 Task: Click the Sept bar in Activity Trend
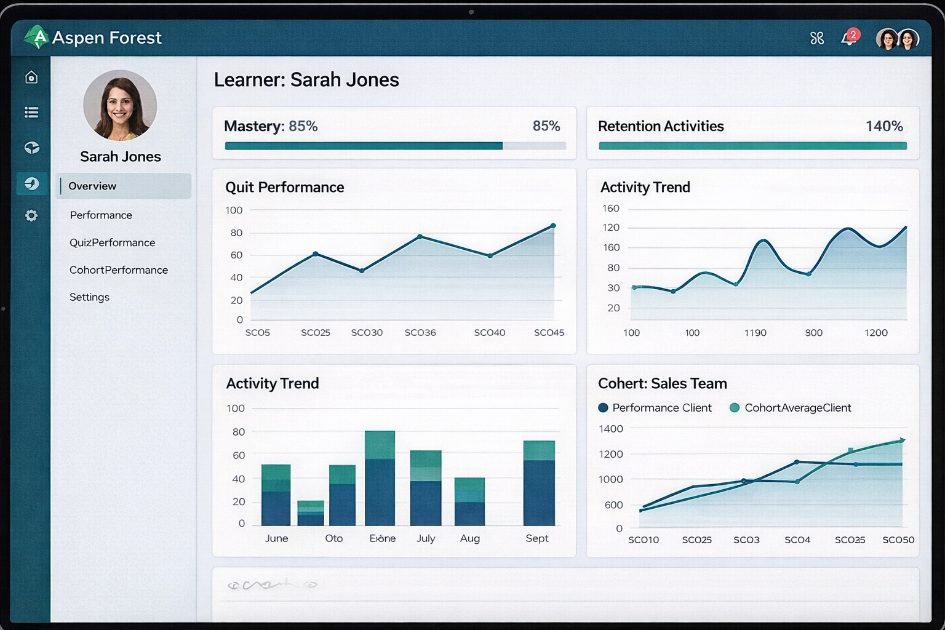point(538,483)
